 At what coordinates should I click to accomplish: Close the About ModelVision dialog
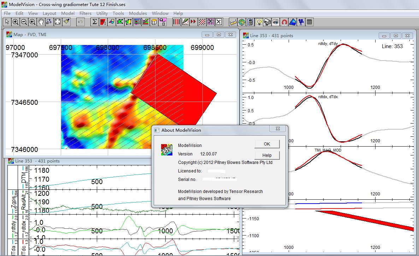pyautogui.click(x=278, y=129)
